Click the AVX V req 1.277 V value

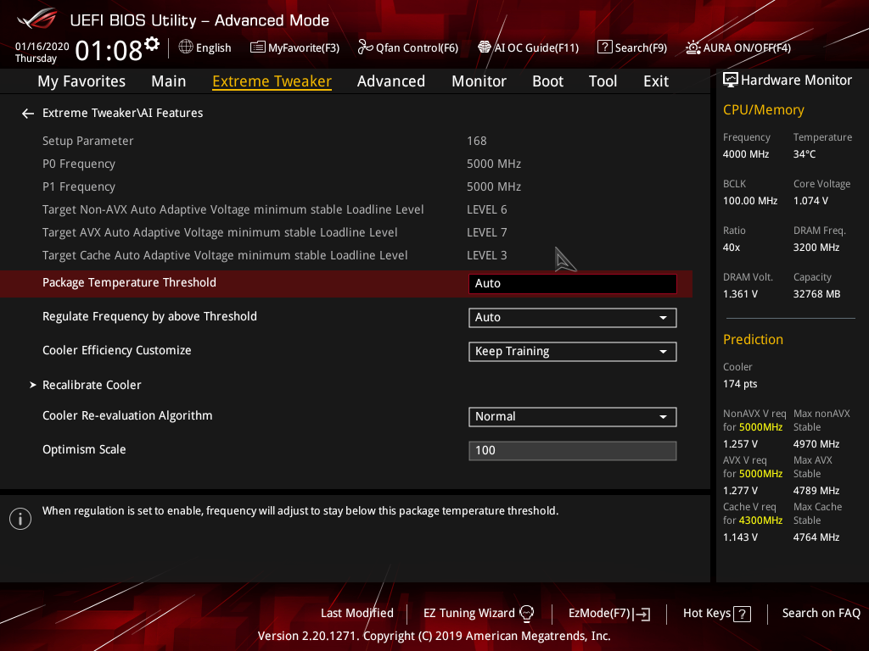[740, 491]
